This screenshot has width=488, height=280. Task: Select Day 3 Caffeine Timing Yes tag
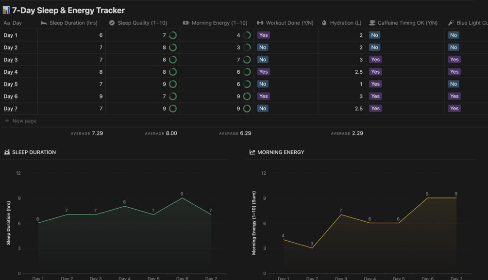[375, 60]
